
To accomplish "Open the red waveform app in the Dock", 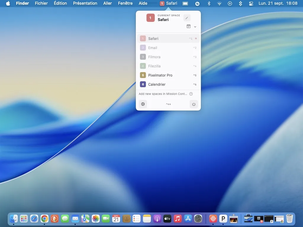I will 213,218.
